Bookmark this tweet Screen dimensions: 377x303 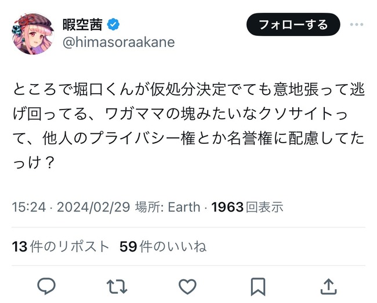pos(258,286)
